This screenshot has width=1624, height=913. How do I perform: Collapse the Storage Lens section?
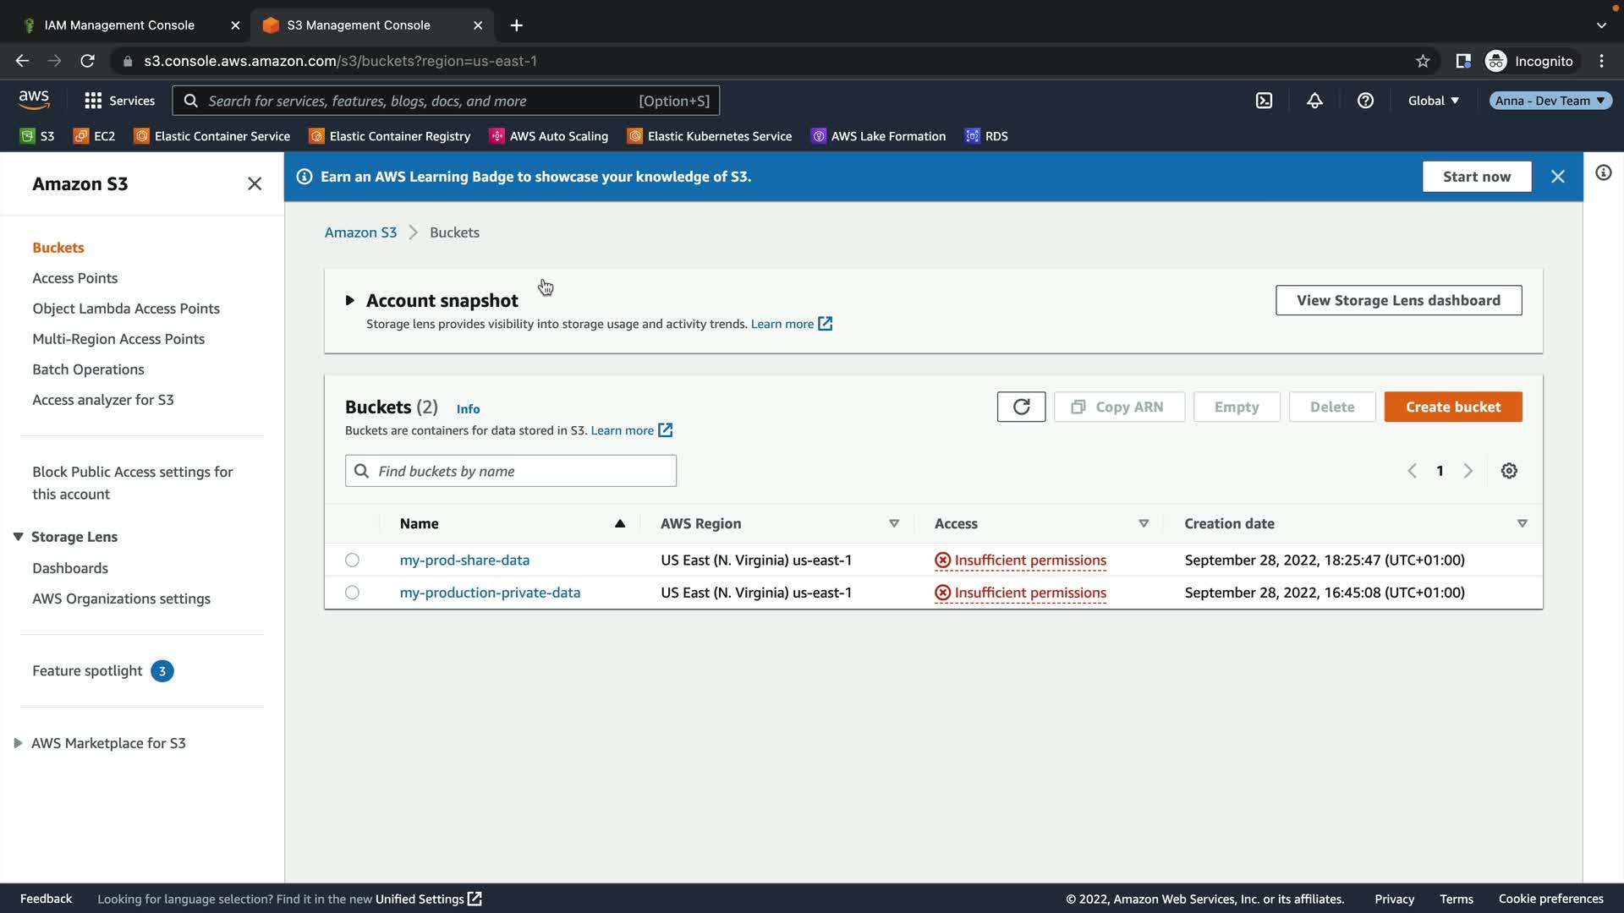point(18,537)
